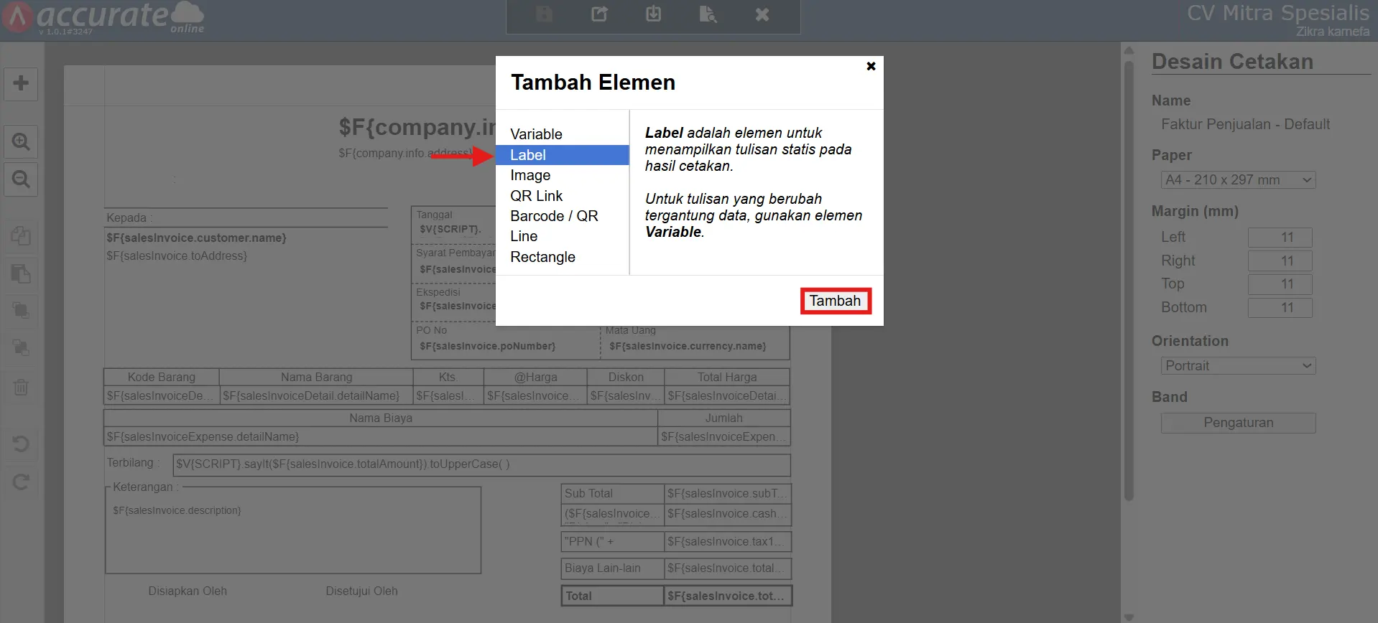1378x623 pixels.
Task: Click the undo icon in the left sidebar
Action: click(21, 444)
